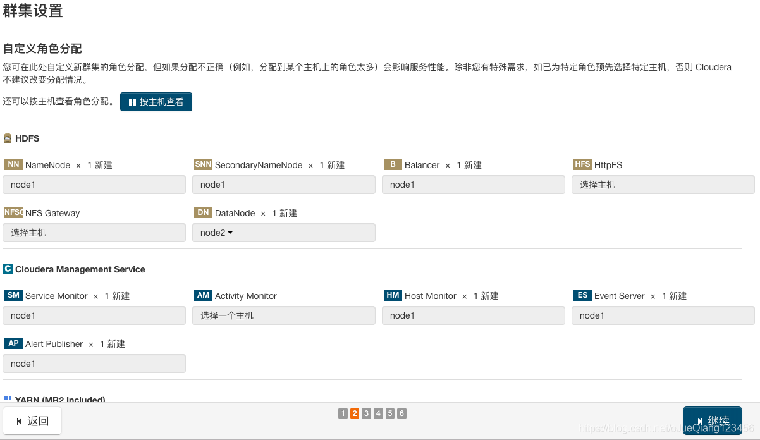Click the HFS HttpFS role badge
This screenshot has width=760, height=440.
(582, 164)
